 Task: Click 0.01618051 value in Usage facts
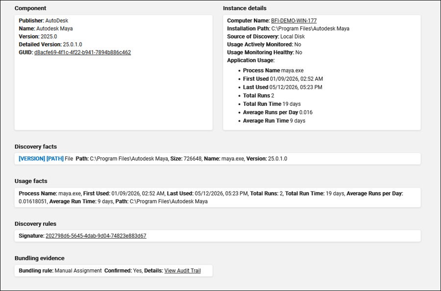(x=33, y=201)
